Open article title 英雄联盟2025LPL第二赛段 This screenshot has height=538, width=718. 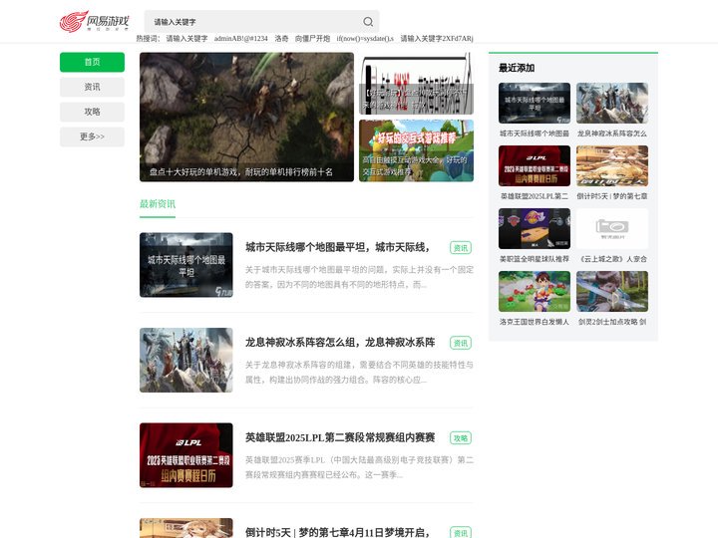(x=340, y=437)
